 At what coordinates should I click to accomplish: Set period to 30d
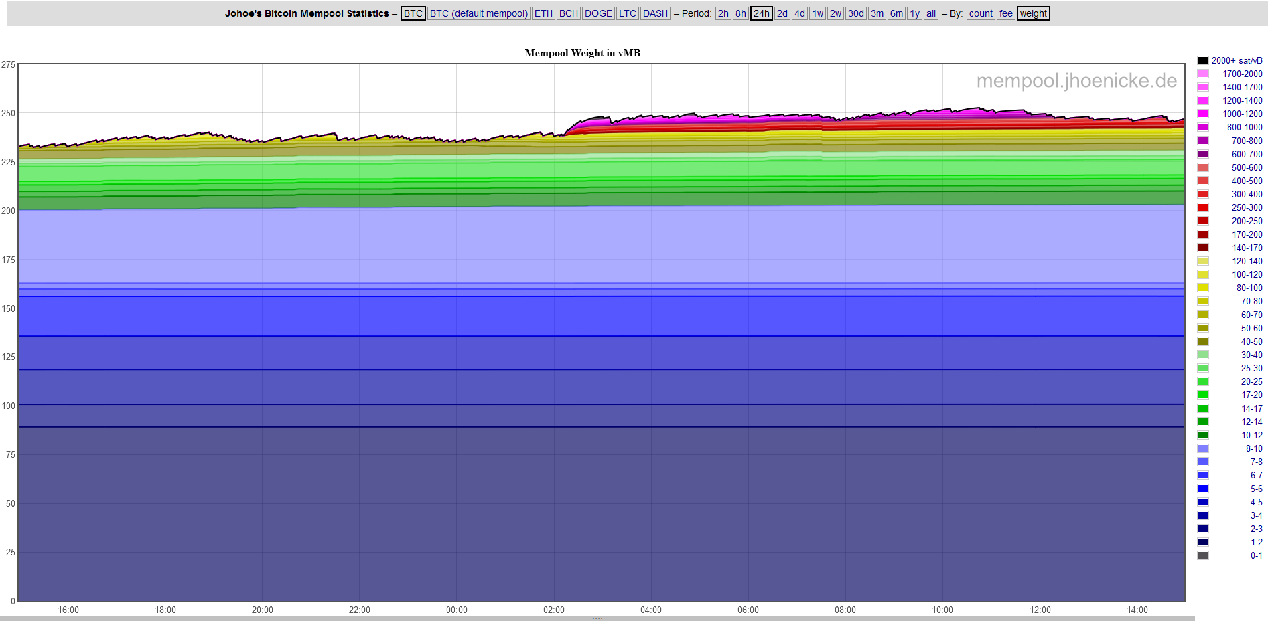coord(856,13)
